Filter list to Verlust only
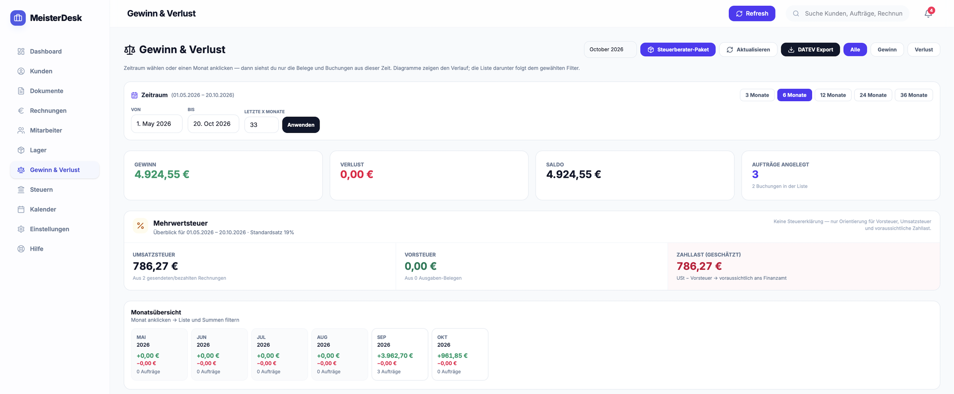This screenshot has width=954, height=394. [923, 49]
